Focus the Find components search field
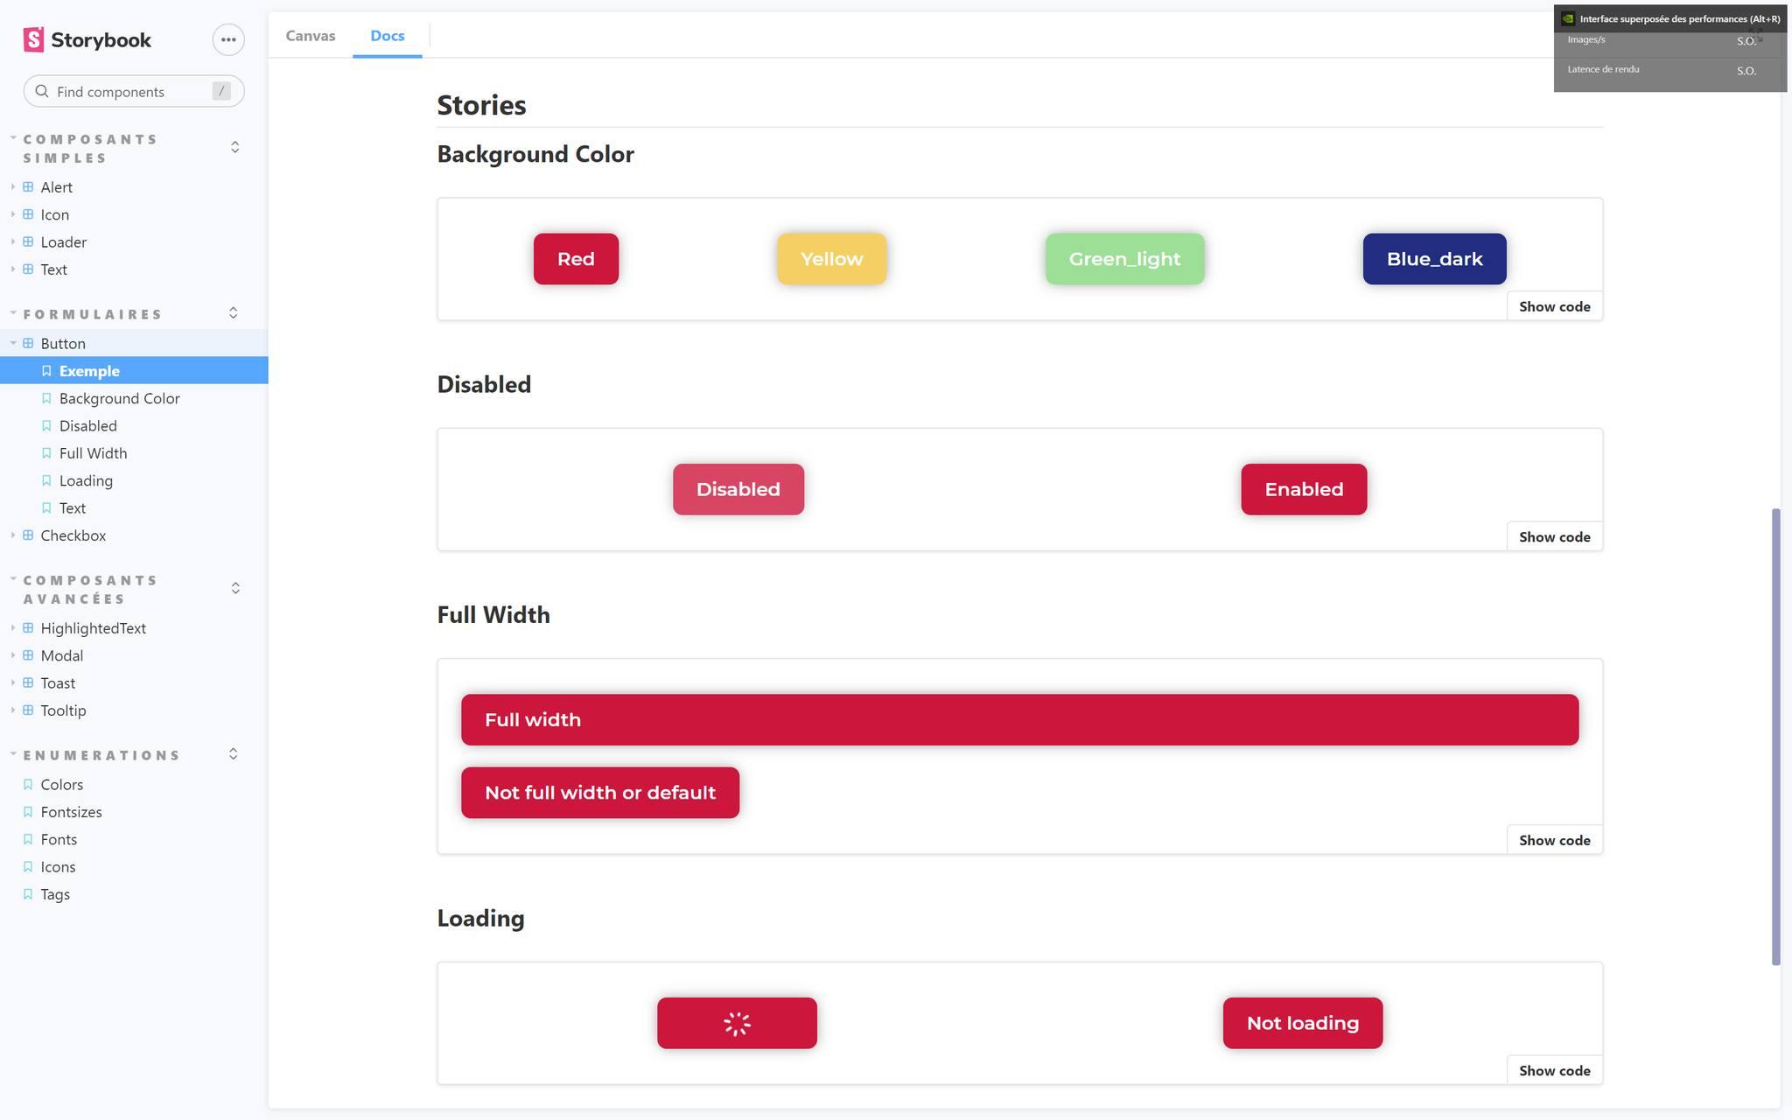 (x=134, y=91)
